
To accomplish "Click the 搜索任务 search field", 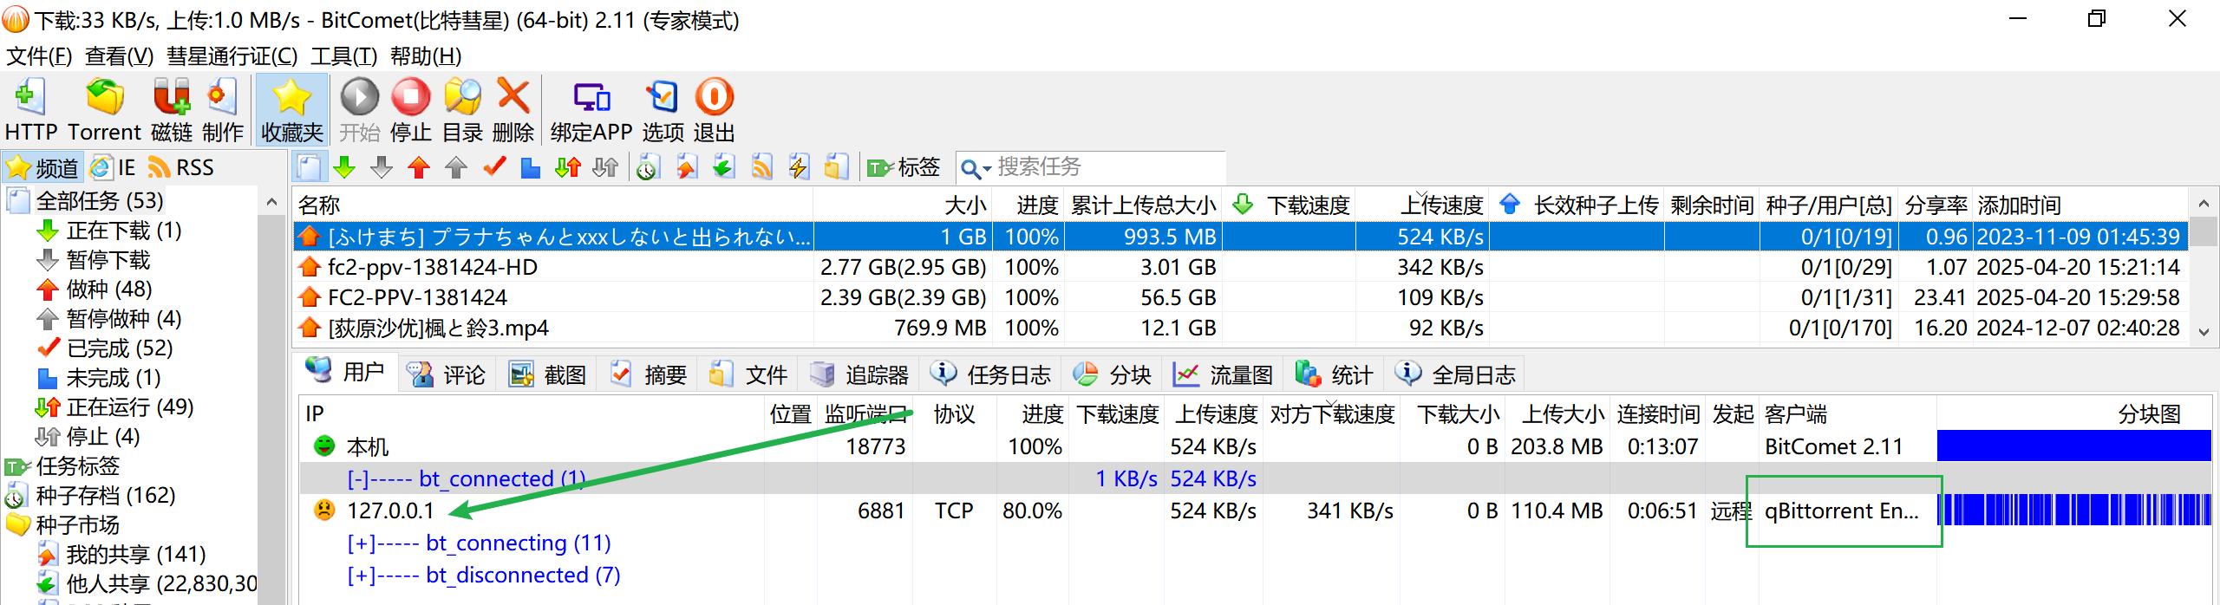I will click(x=1101, y=166).
